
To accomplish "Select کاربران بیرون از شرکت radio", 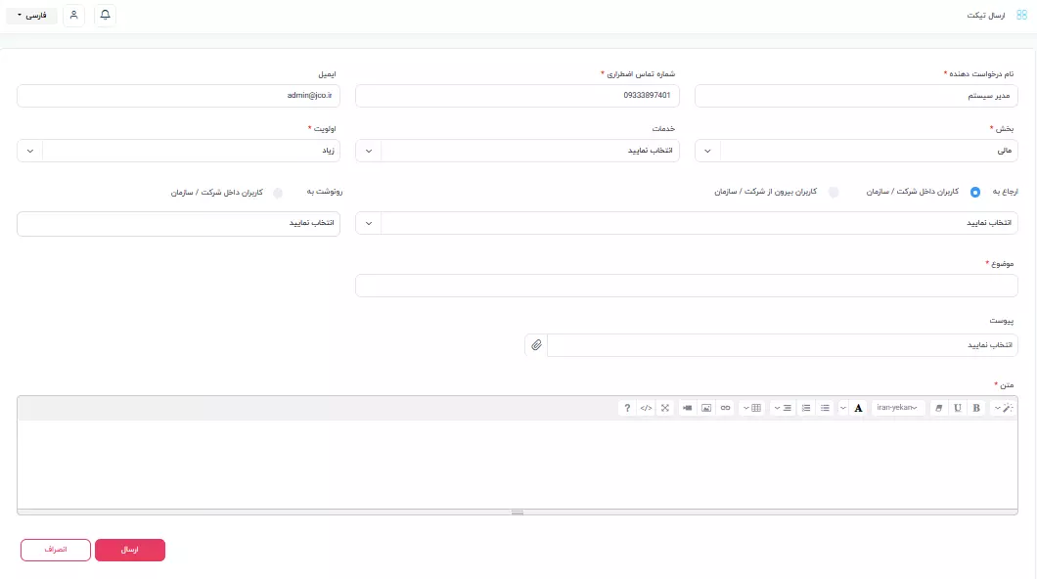I will pos(834,193).
